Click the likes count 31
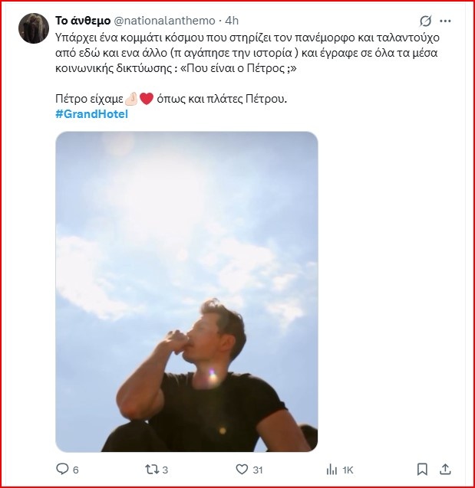Screen dimensions: 475x488 (258, 470)
